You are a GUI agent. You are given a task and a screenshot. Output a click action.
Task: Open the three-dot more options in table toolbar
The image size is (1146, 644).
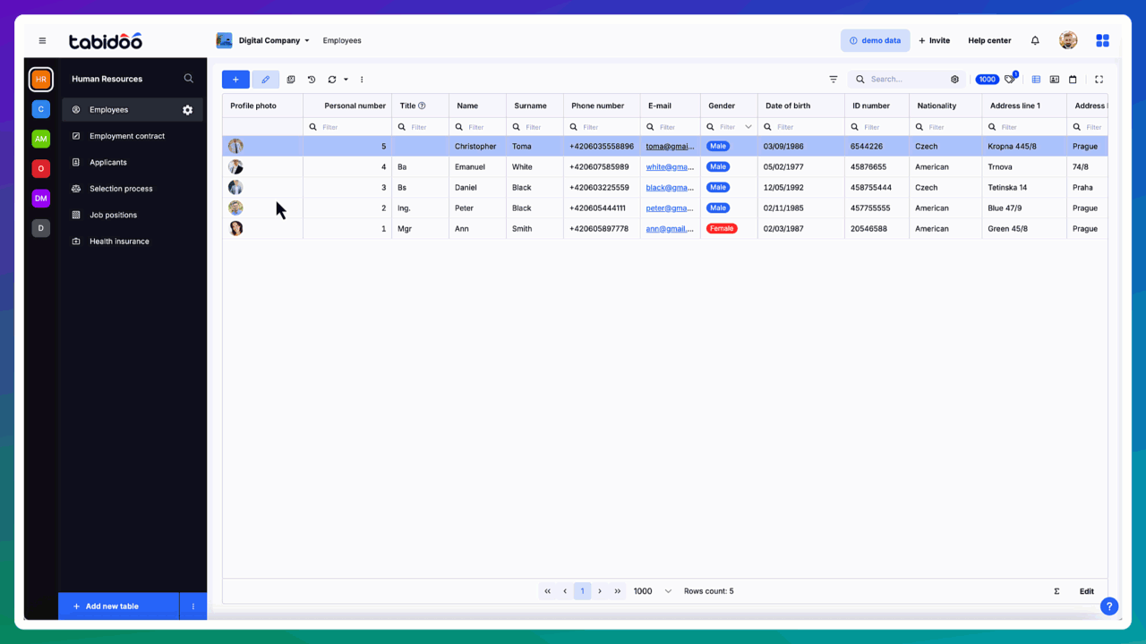[362, 80]
